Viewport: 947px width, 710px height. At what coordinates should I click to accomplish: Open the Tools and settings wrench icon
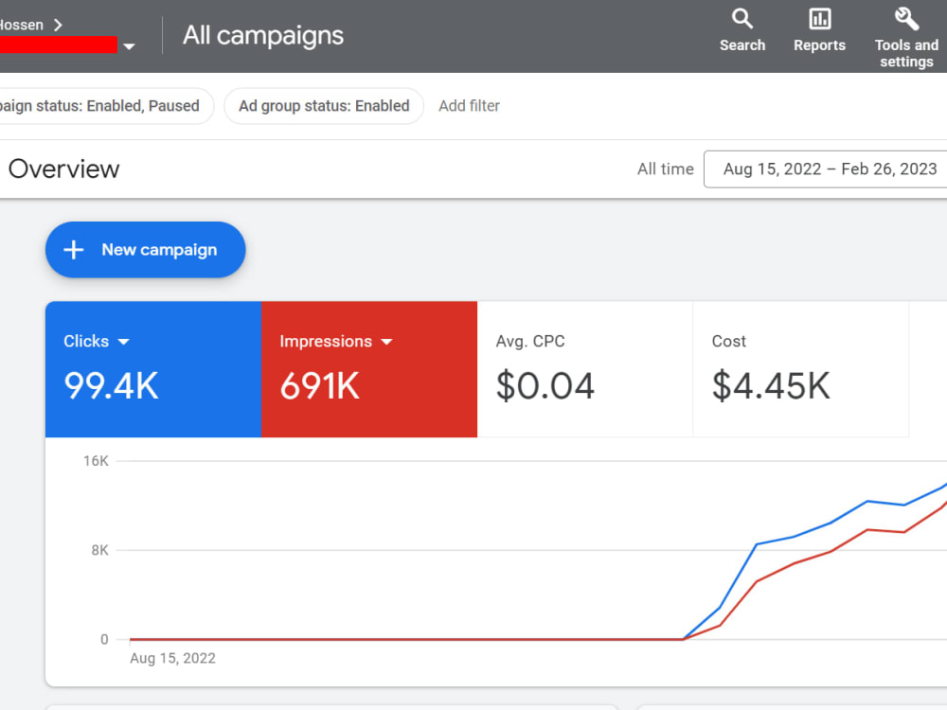(x=906, y=19)
